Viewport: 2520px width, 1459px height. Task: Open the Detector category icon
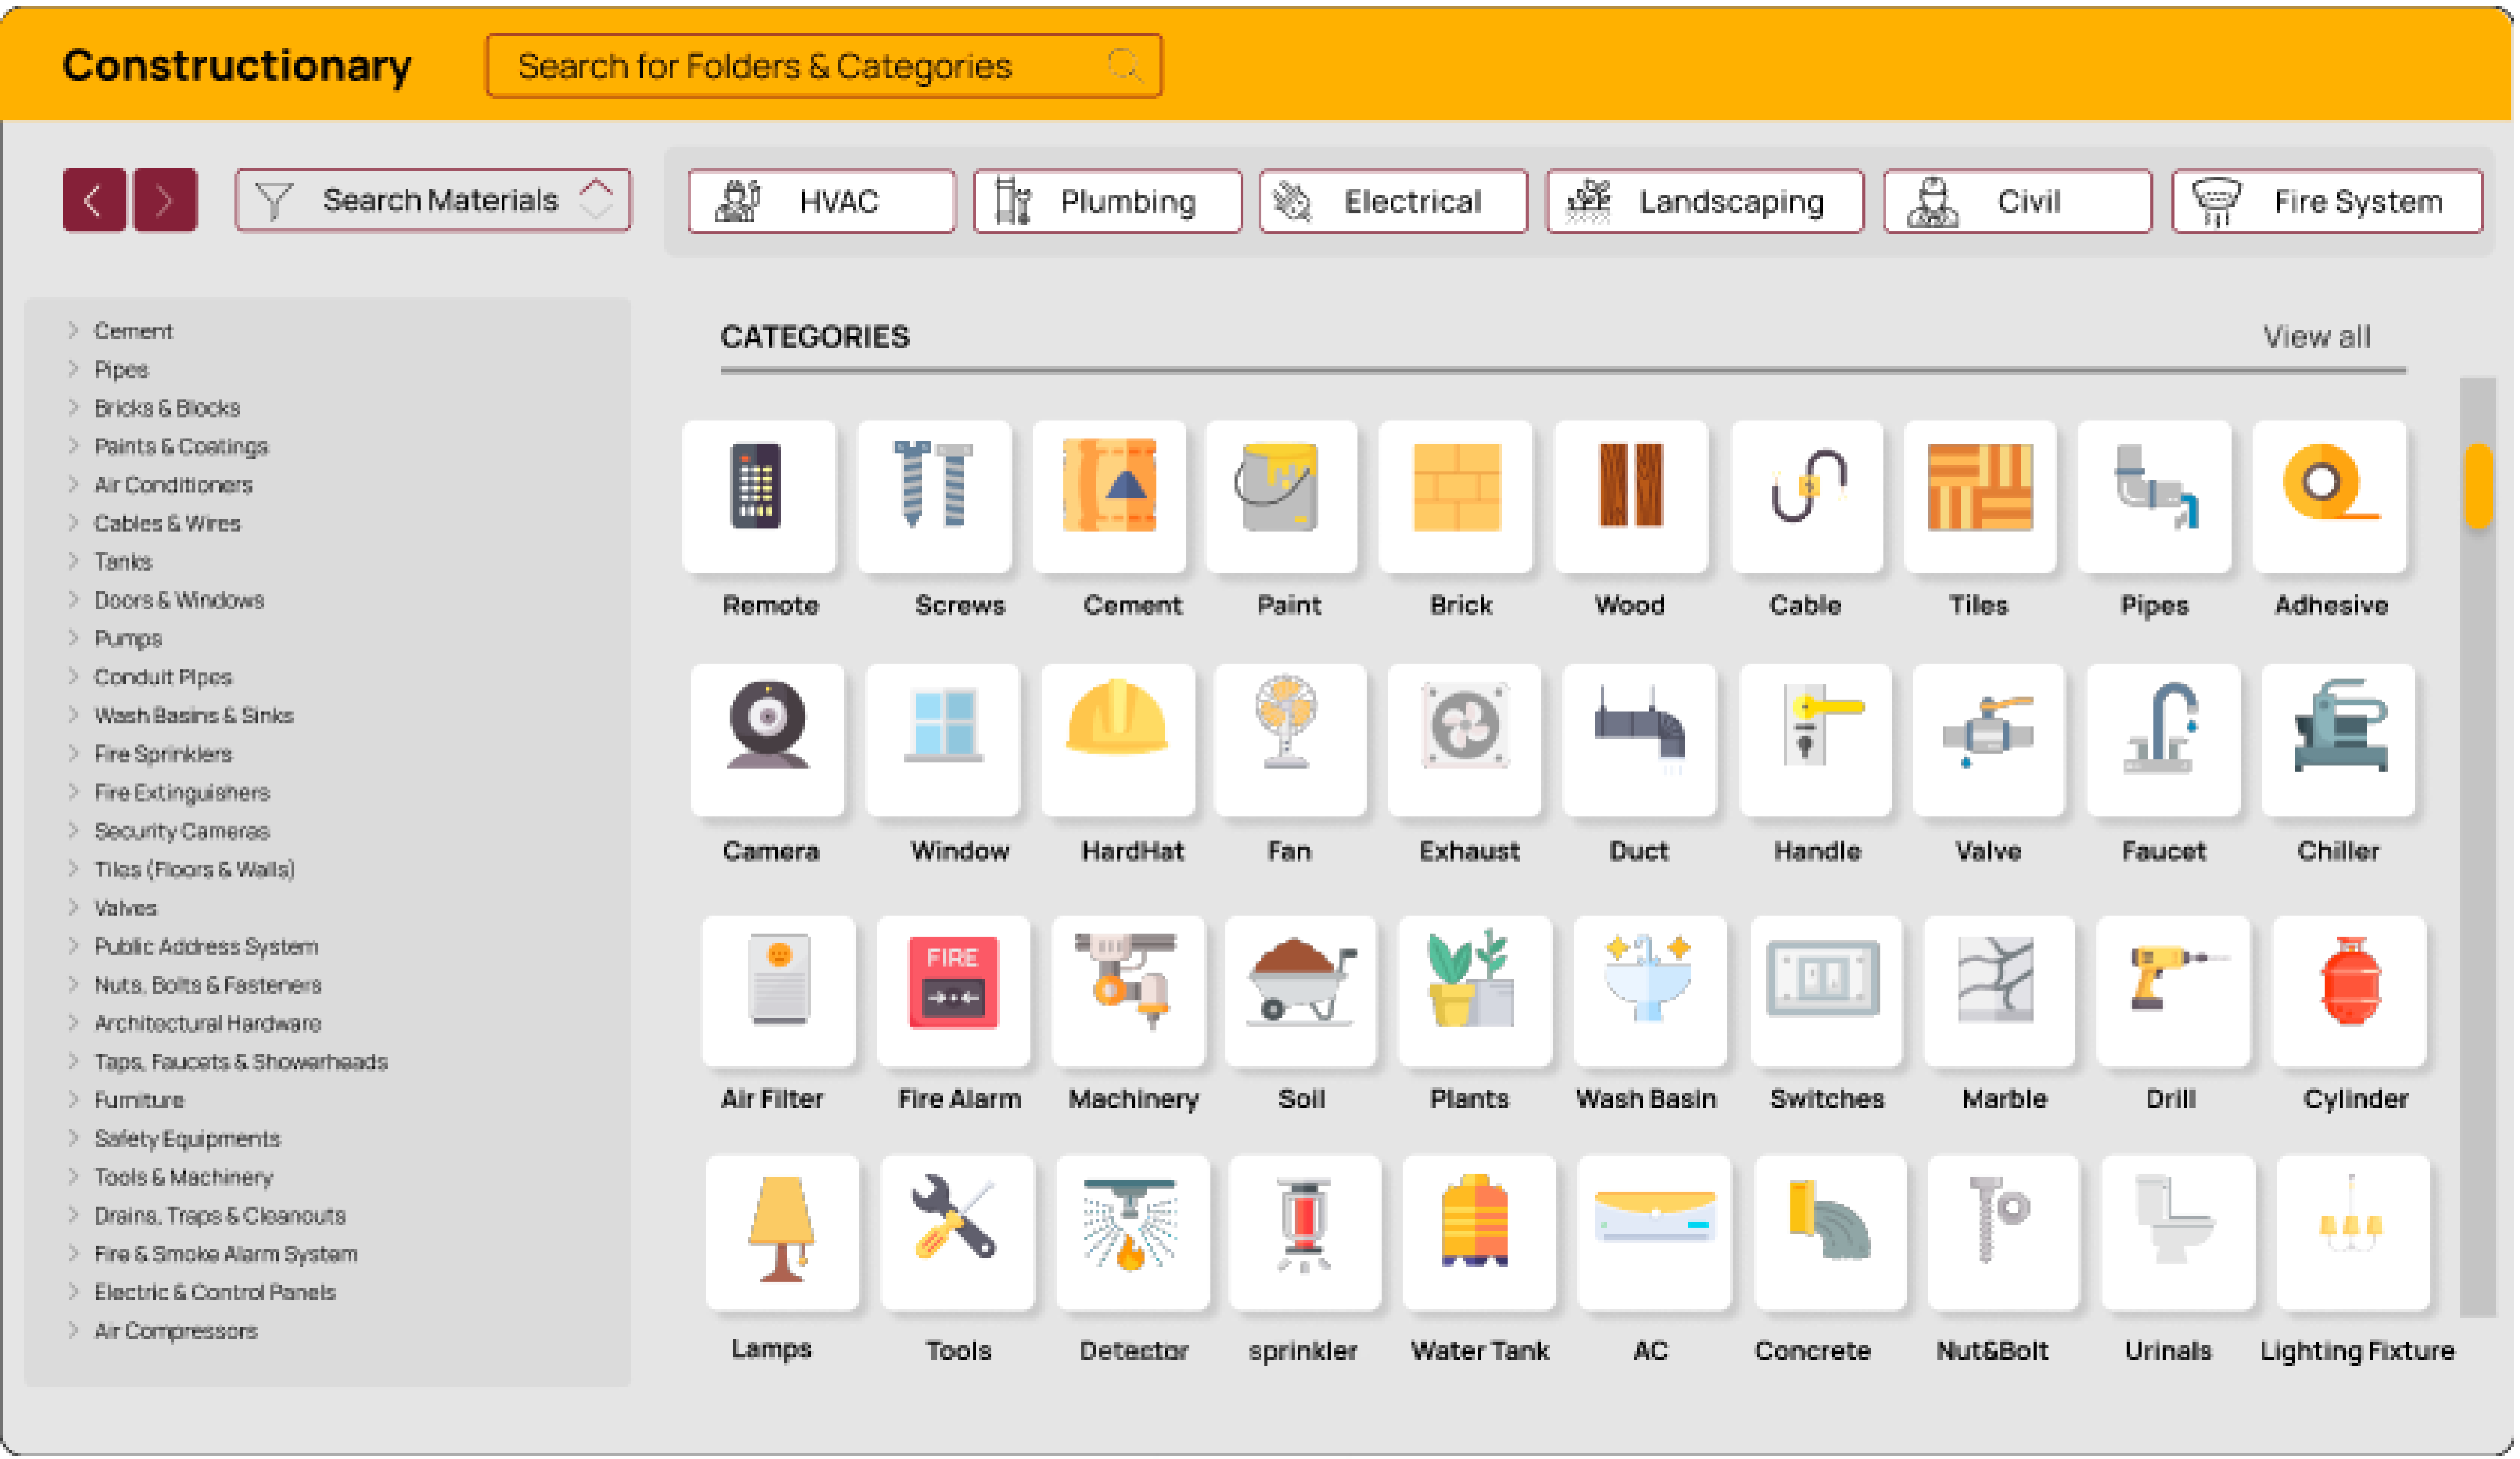pos(1134,1234)
